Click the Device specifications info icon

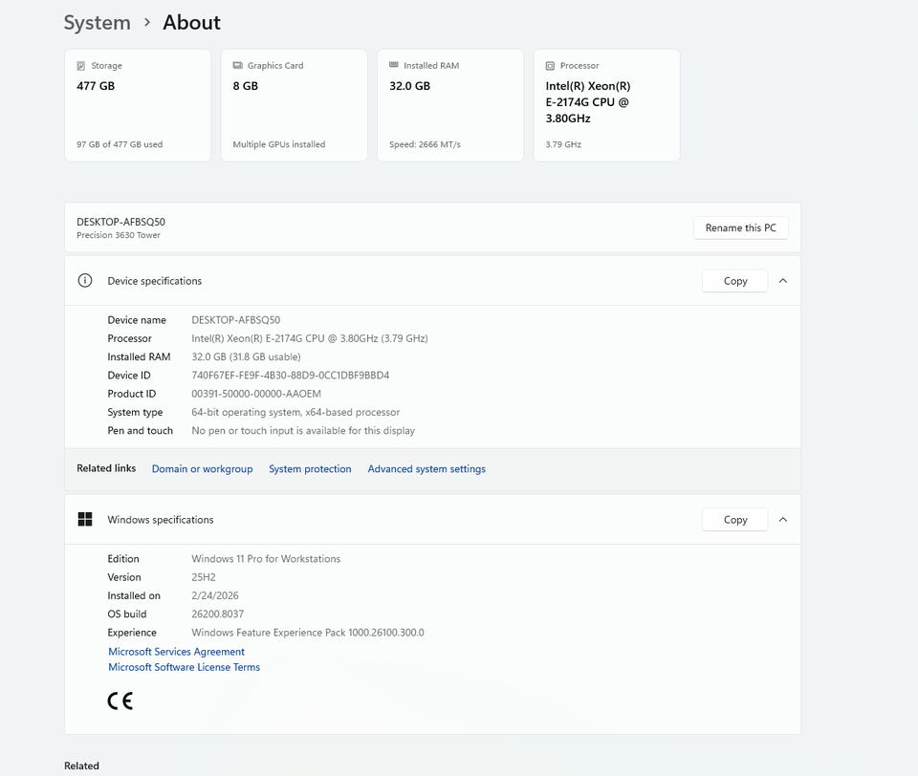(x=85, y=281)
